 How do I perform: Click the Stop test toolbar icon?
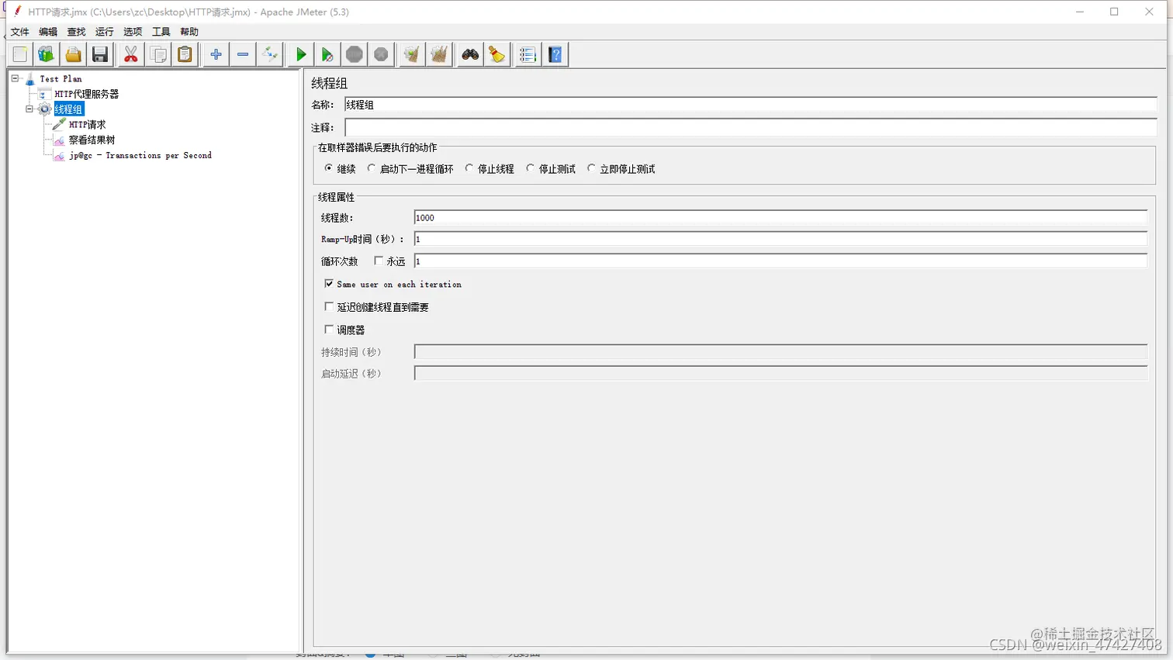tap(355, 54)
